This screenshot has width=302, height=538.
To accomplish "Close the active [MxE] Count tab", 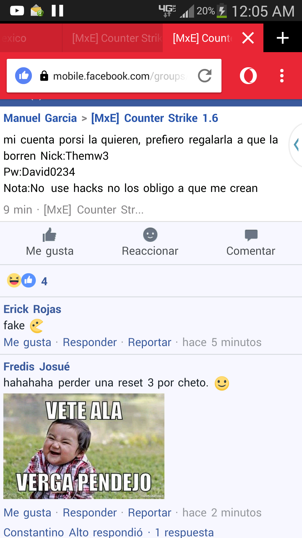I will (248, 38).
